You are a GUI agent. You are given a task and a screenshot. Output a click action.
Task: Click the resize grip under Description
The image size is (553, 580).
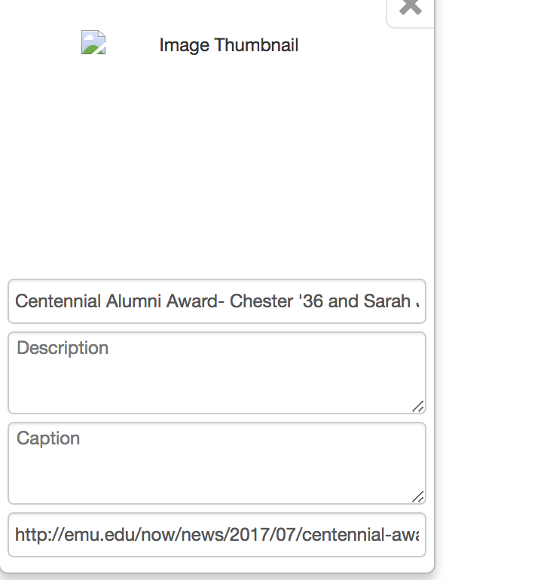(x=418, y=407)
